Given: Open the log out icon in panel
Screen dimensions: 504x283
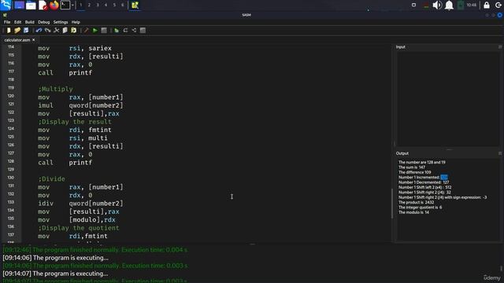Looking at the screenshot, I should click(498, 5).
